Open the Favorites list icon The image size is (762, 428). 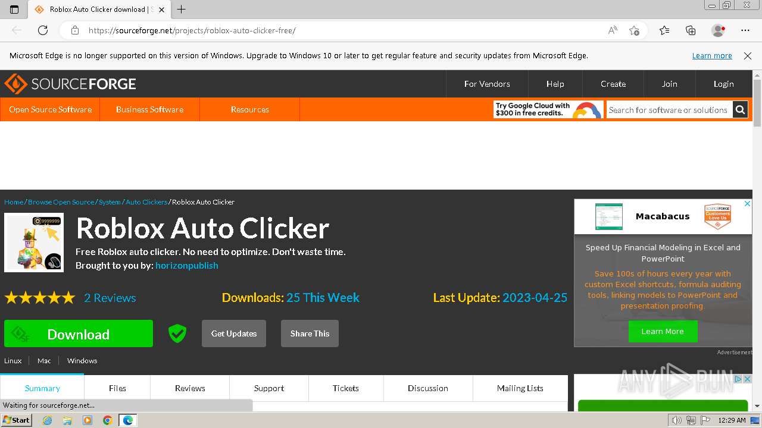[664, 30]
